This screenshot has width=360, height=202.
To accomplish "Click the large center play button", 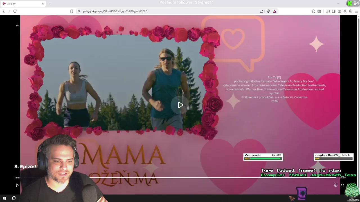I will [180, 105].
